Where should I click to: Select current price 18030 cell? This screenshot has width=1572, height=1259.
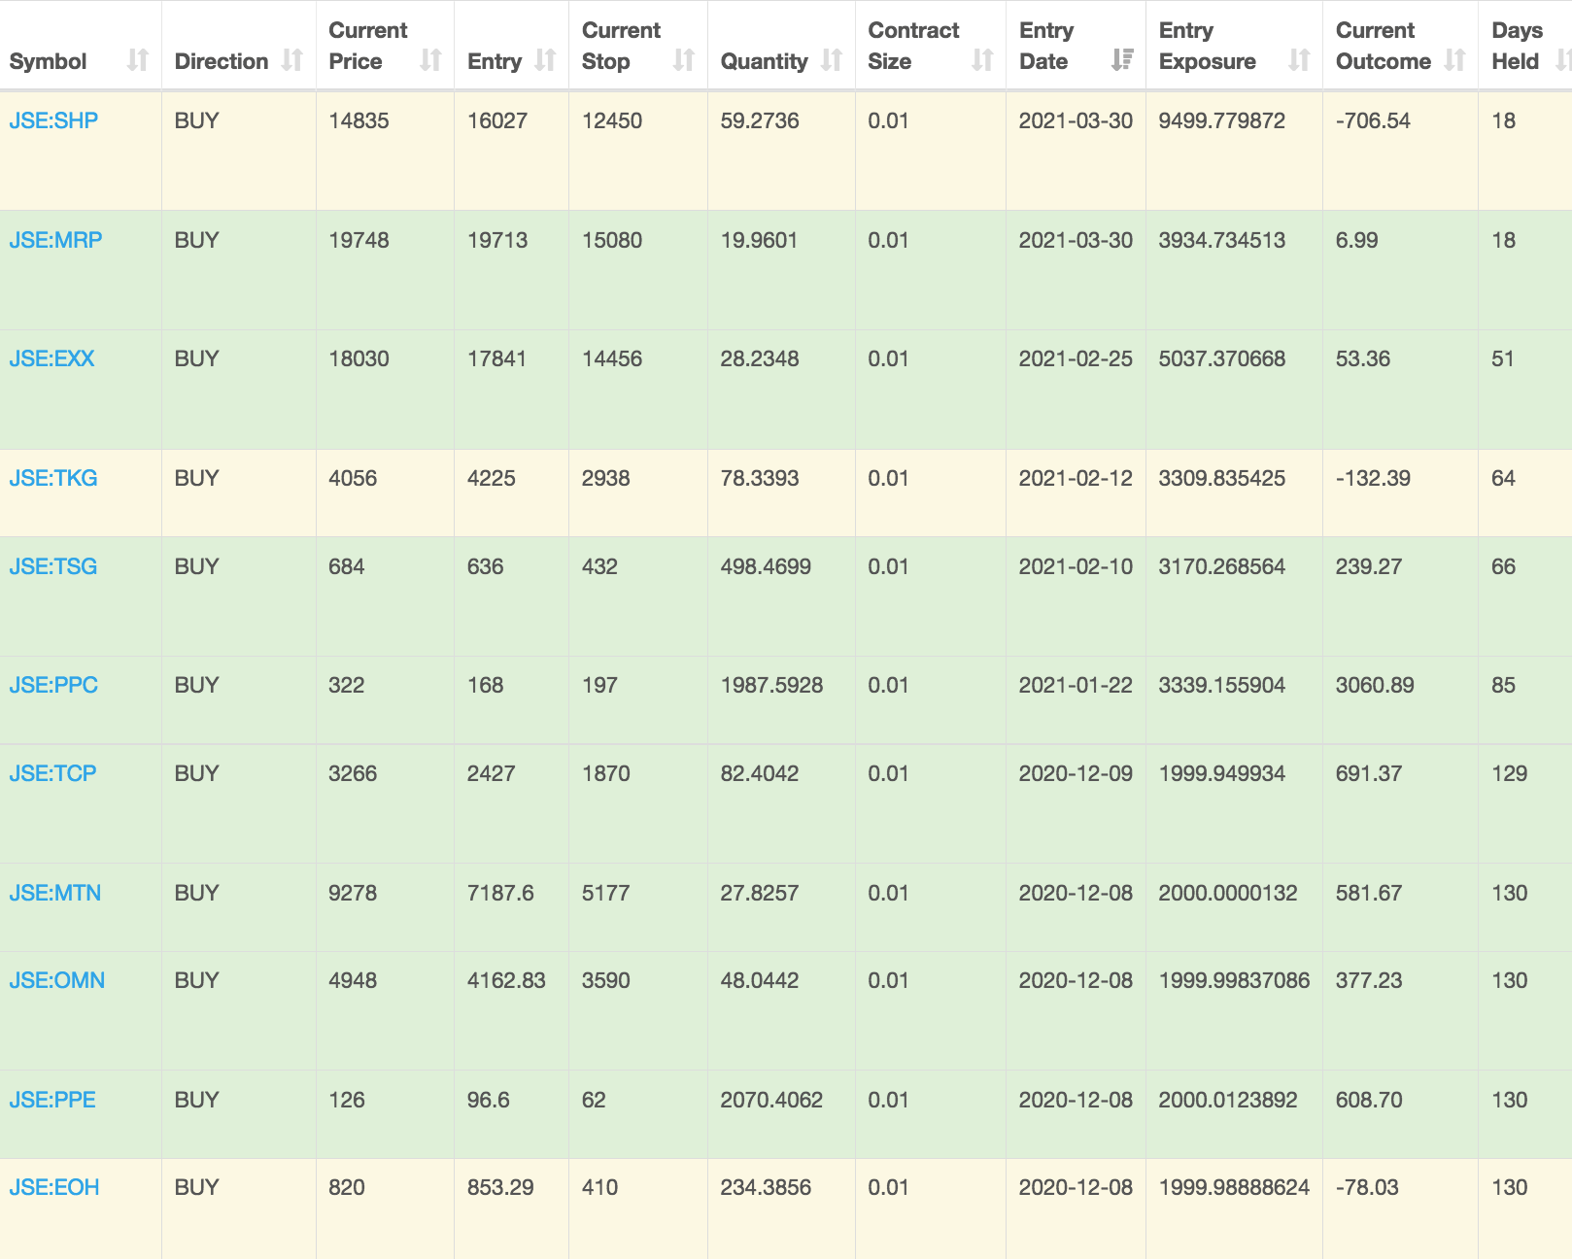pyautogui.click(x=359, y=358)
